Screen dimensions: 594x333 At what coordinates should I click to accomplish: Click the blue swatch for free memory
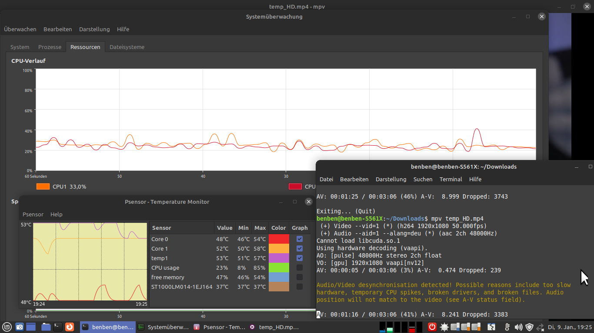tap(279, 277)
